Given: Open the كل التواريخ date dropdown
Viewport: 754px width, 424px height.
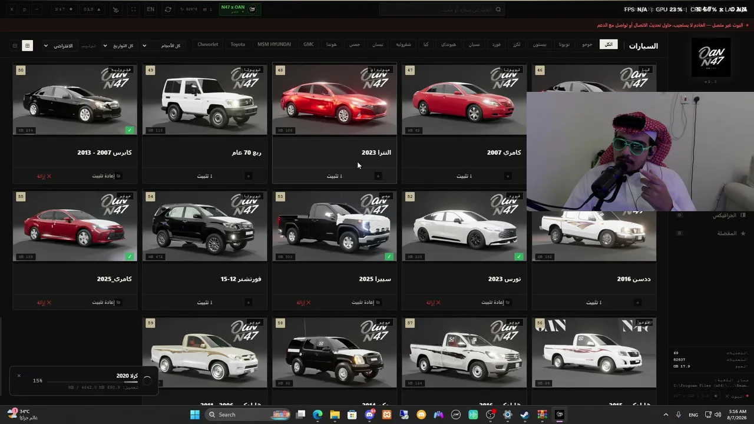Looking at the screenshot, I should point(119,45).
